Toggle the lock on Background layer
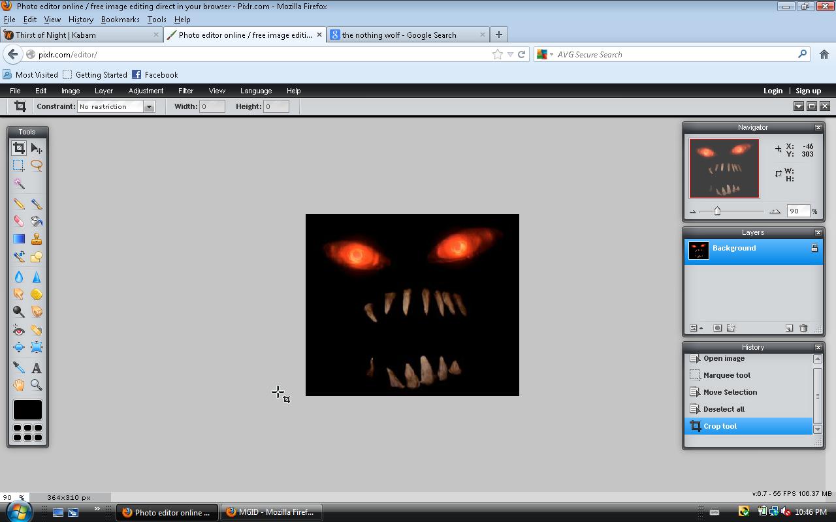Screen dimensions: 836x522 [814, 248]
